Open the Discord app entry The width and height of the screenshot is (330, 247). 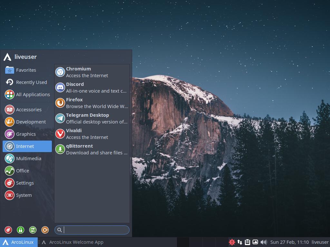click(92, 87)
